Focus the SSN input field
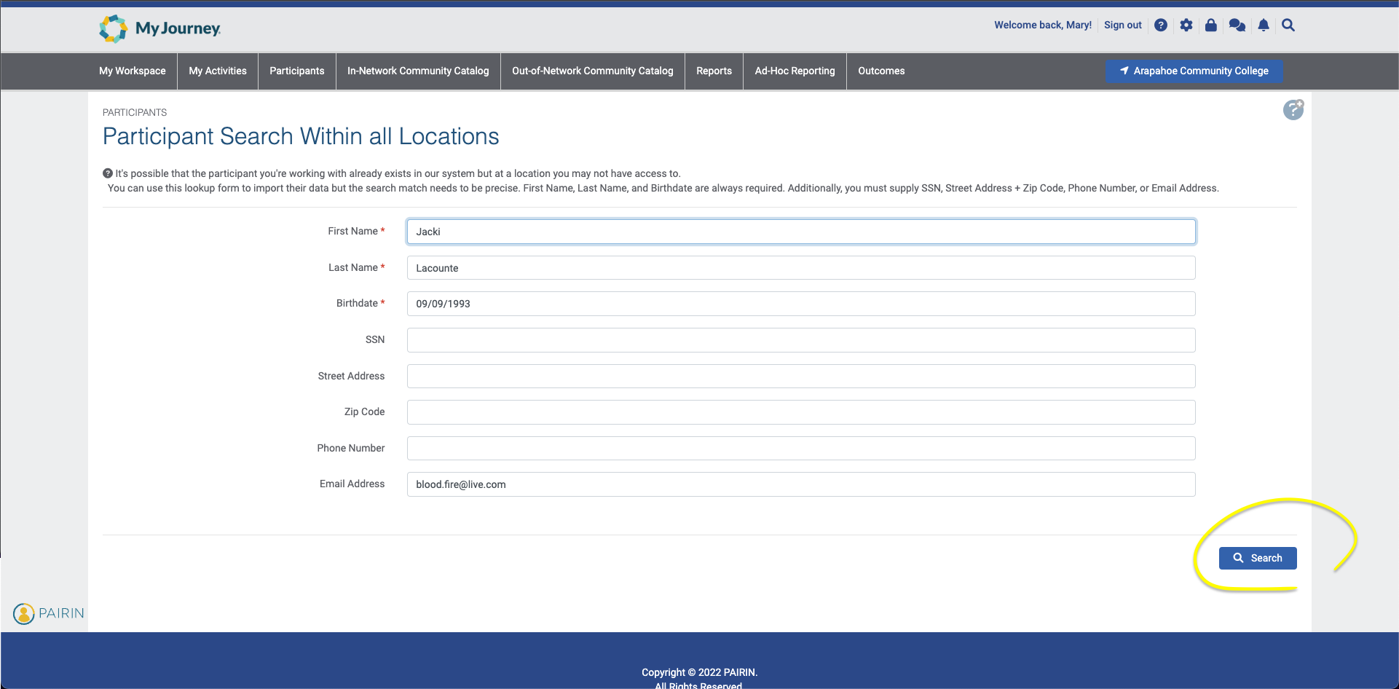The image size is (1399, 689). [x=800, y=340]
